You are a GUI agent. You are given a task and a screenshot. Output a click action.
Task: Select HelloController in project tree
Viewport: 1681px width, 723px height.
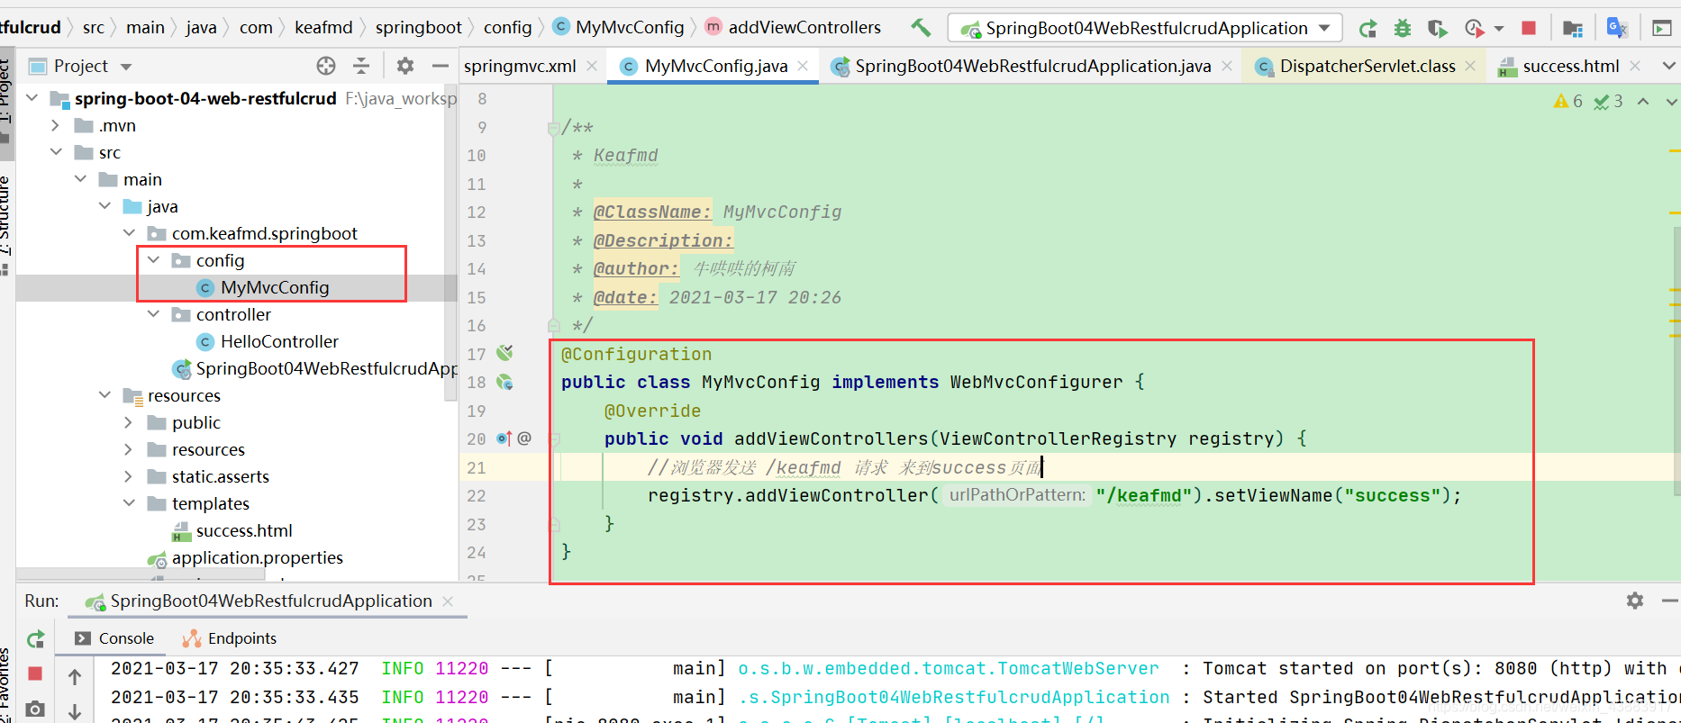[x=279, y=341]
